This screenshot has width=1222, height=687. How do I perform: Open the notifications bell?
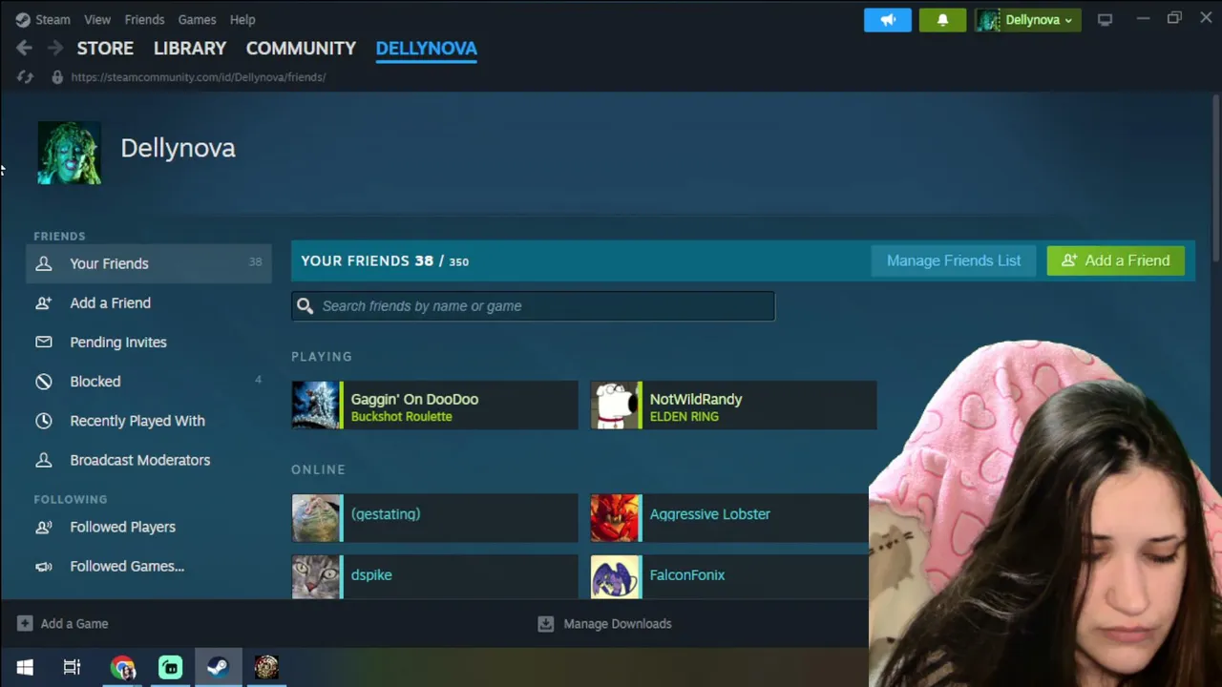(x=942, y=20)
